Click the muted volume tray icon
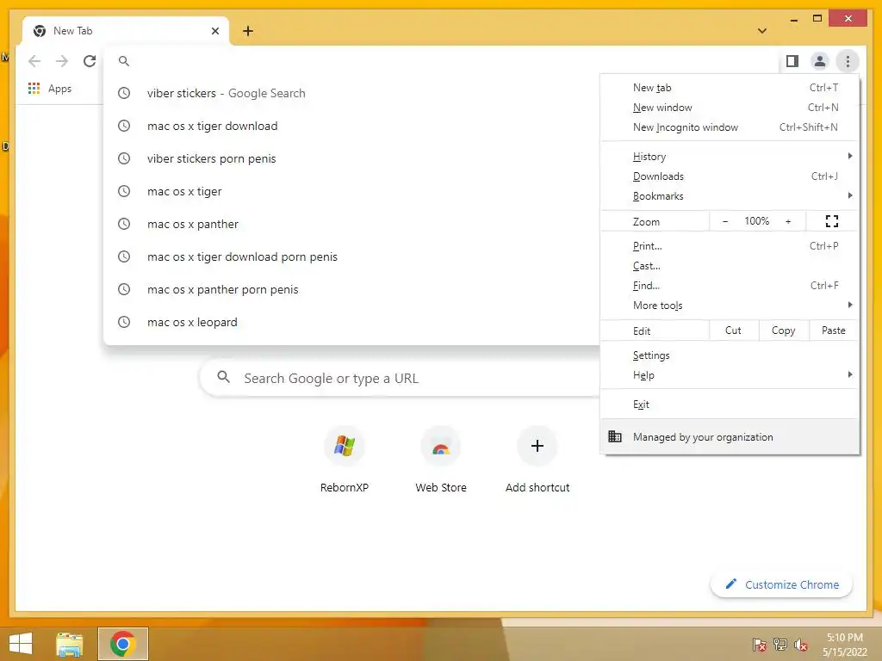The image size is (882, 661). coord(800,644)
